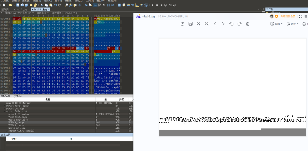Click the Save file icon in toolbar
Screen dimensions: 308x151
point(18,5)
